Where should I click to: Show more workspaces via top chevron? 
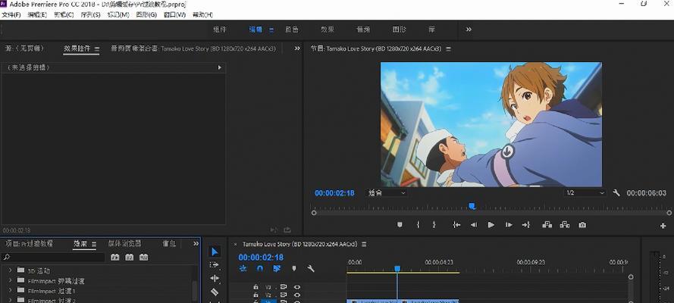coord(469,30)
